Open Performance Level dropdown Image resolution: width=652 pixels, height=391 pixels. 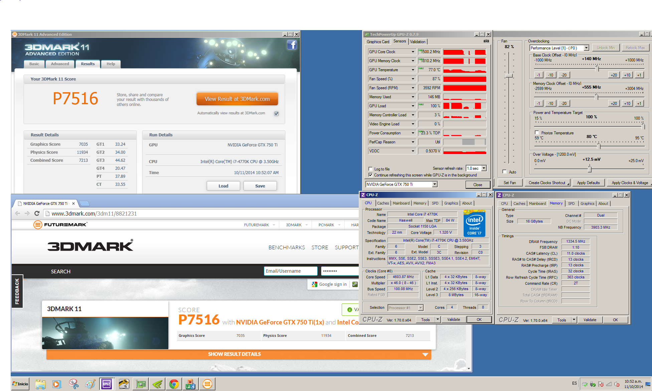(586, 48)
